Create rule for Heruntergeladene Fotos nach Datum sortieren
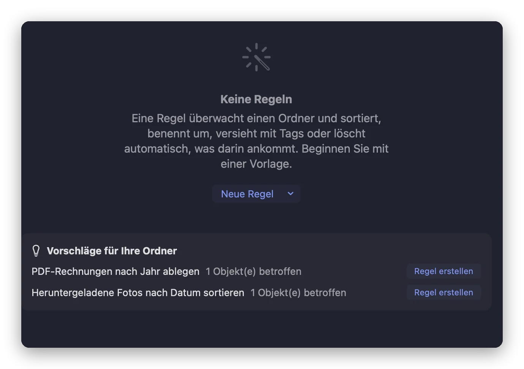The height and width of the screenshot is (369, 524). (x=444, y=293)
